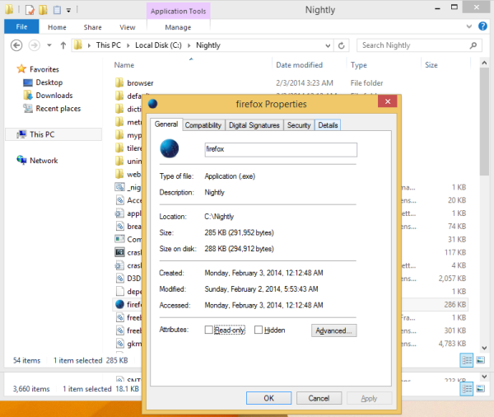Go up one level with Up arrow
This screenshot has width=494, height=417.
coord(63,45)
